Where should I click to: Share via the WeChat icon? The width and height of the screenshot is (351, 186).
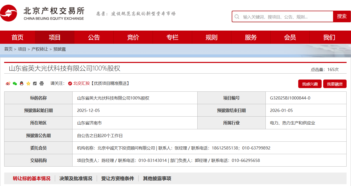15,83
